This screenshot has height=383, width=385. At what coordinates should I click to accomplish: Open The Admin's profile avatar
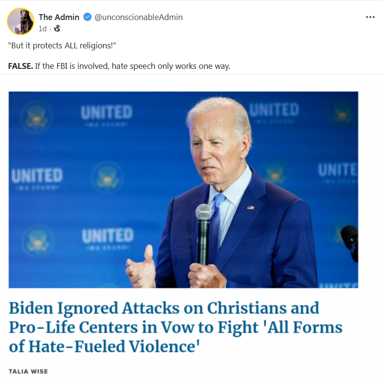click(20, 21)
